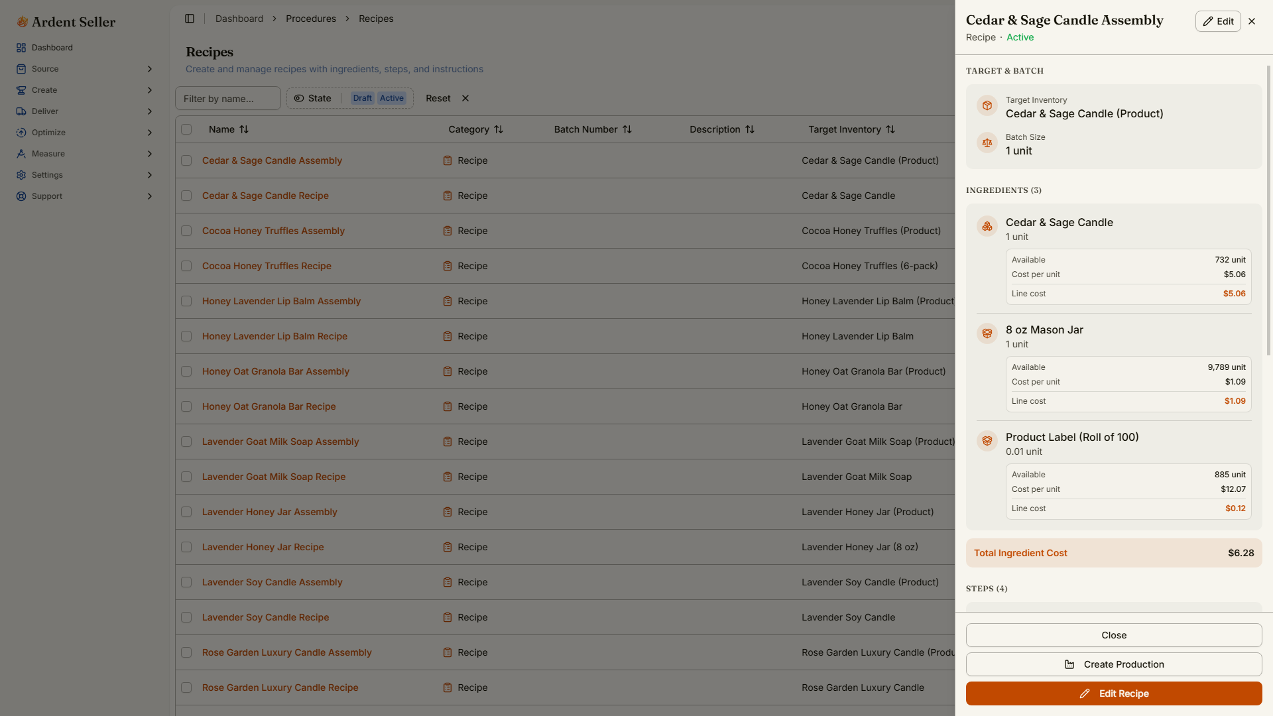Toggle the select-all rows checkbox
The image size is (1273, 716).
[x=186, y=129]
